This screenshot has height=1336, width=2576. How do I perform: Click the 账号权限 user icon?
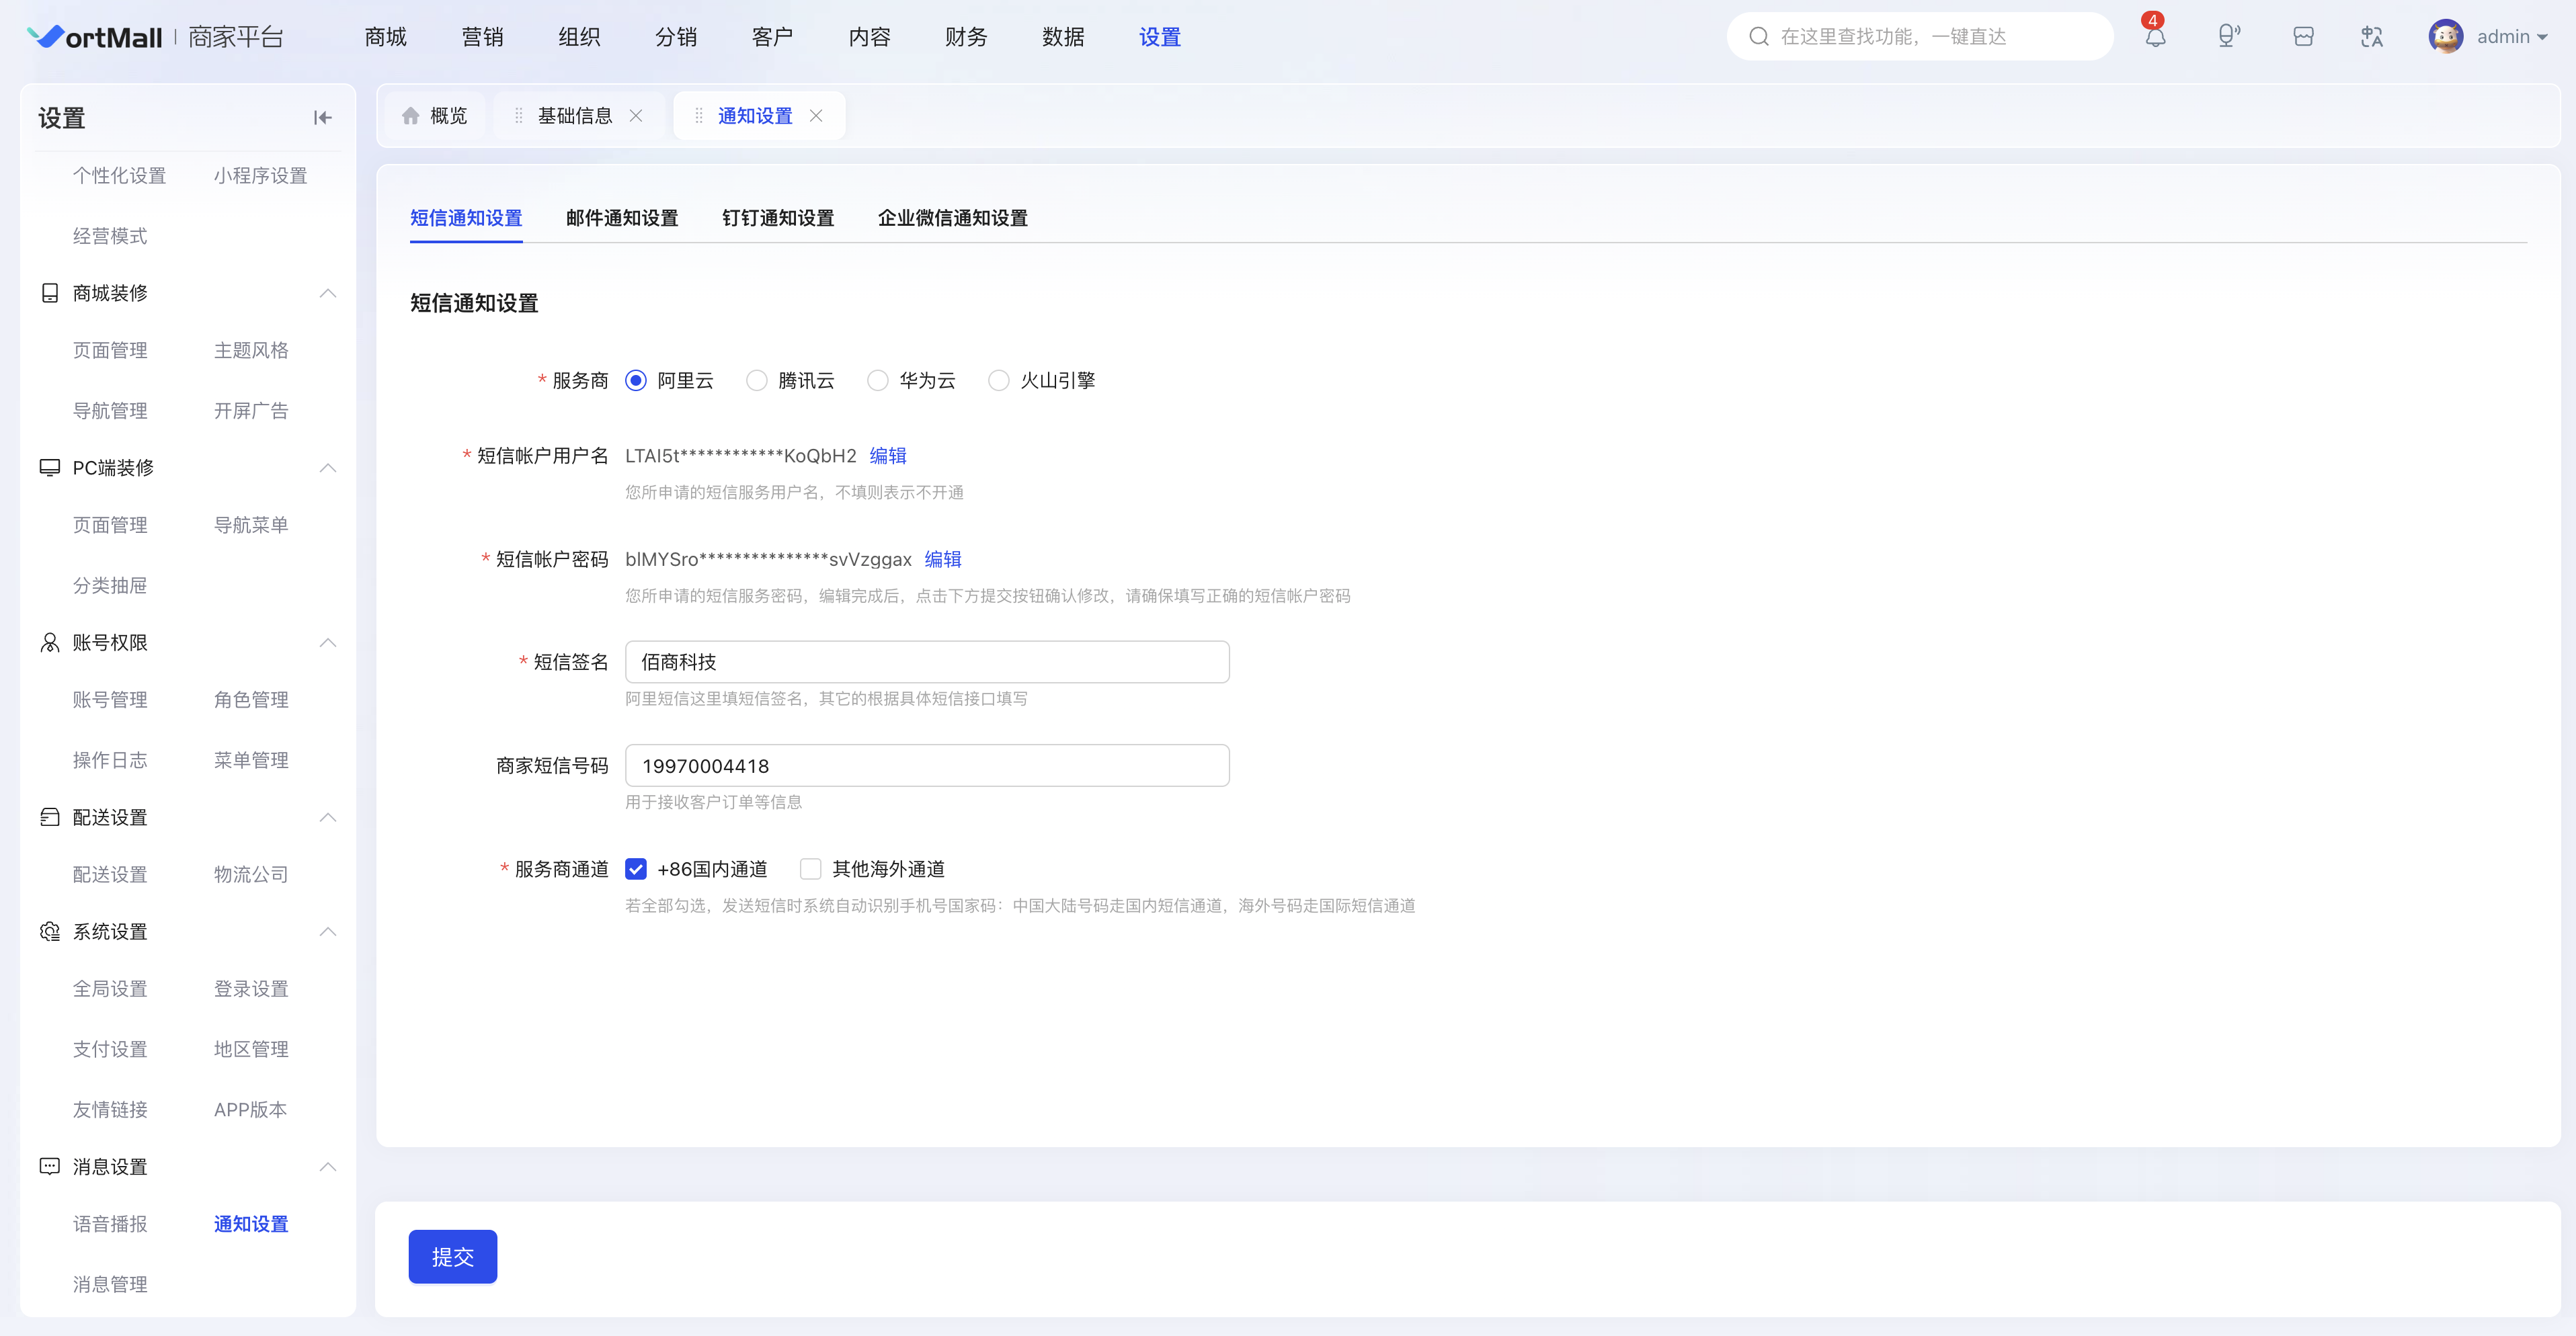pyautogui.click(x=49, y=642)
